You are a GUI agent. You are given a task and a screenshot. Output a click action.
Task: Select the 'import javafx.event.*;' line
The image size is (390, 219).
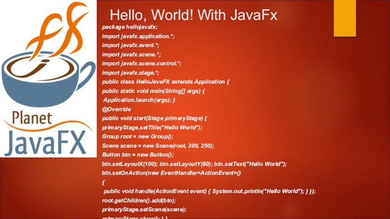point(131,45)
